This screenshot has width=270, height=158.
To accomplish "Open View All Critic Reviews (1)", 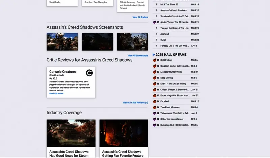I will pos(135,102).
